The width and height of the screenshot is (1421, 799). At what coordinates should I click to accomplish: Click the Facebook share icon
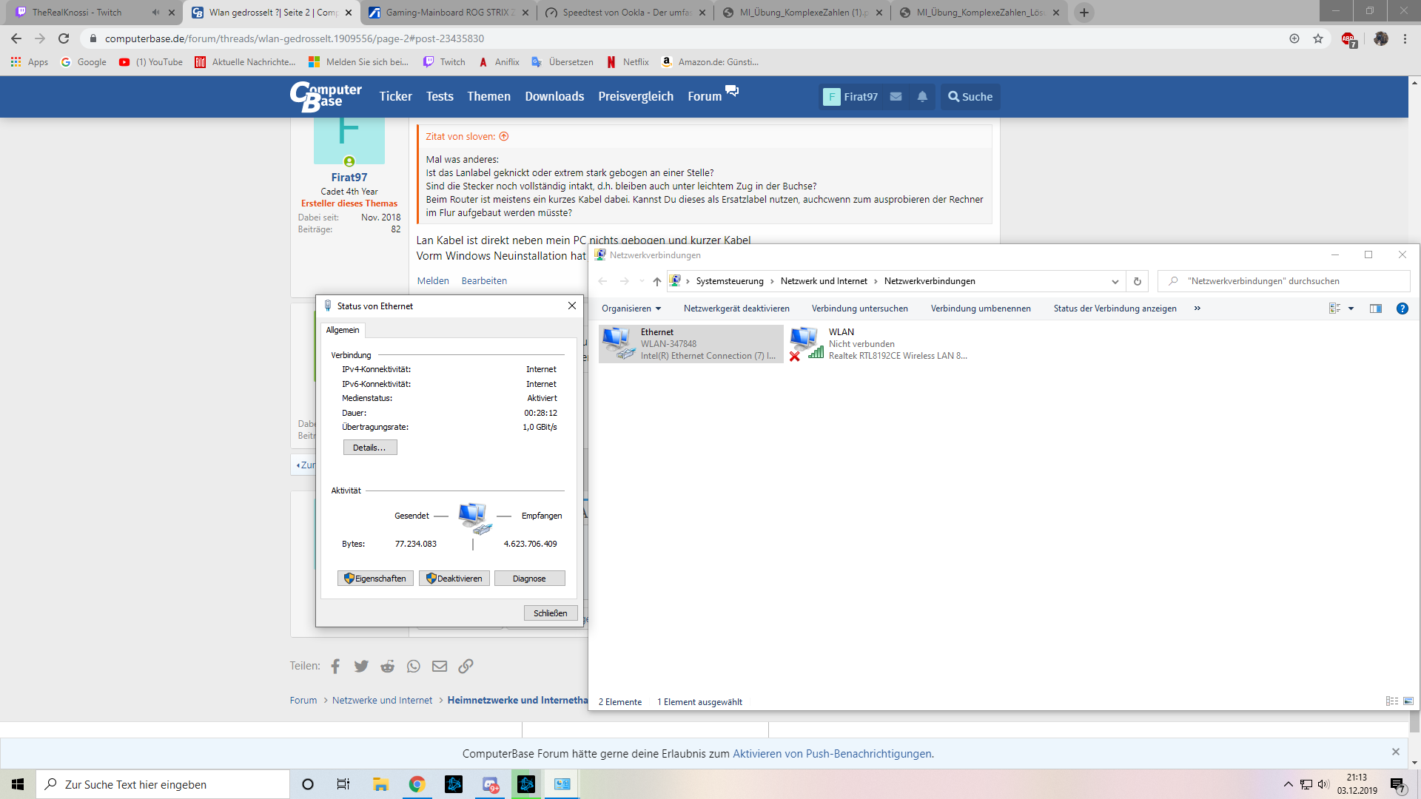(x=335, y=667)
